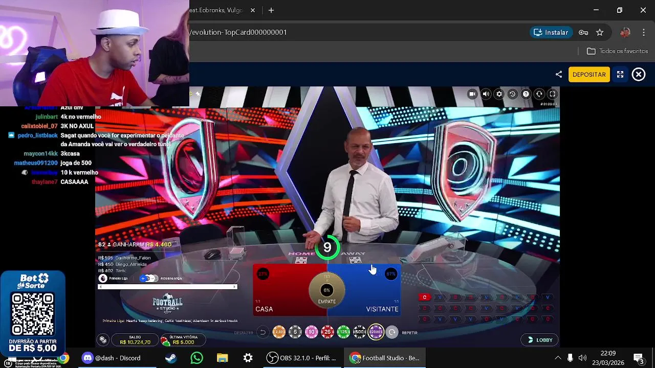This screenshot has height=368, width=655.
Task: Open Steam from the taskbar
Action: [171, 358]
